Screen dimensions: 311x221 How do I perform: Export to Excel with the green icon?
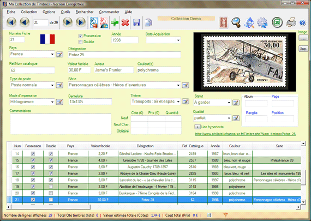(x=277, y=22)
